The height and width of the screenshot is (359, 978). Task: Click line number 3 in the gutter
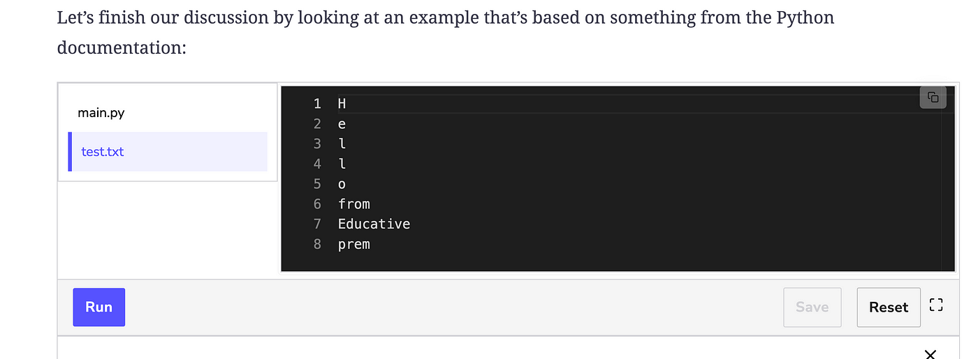tap(317, 144)
